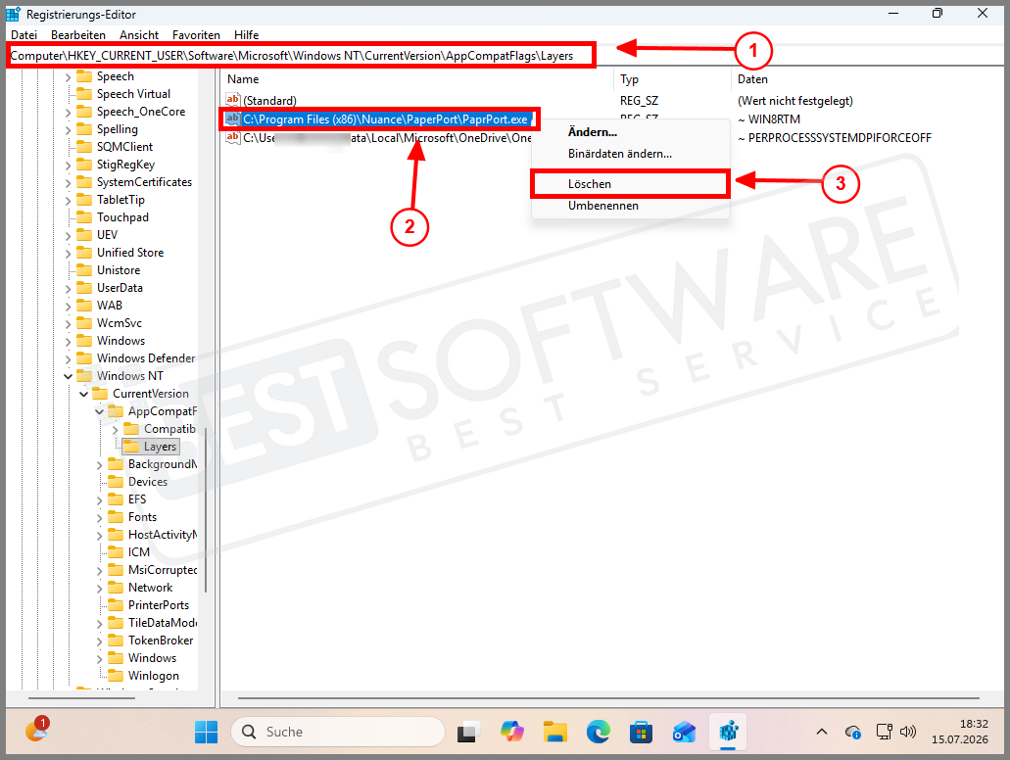Open the Windows Start menu

tap(206, 733)
